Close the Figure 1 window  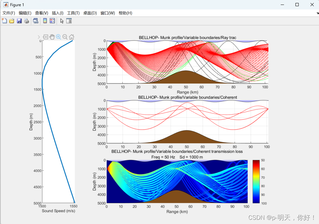coord(312,5)
